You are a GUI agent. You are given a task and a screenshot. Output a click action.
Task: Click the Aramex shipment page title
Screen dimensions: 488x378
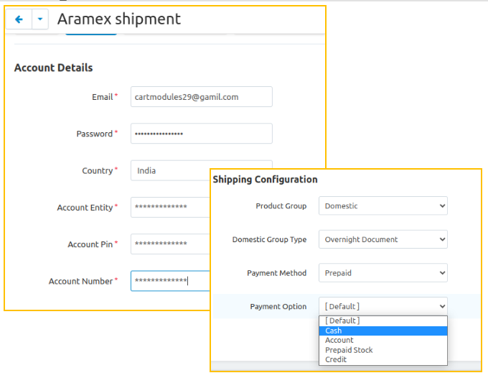coord(119,19)
